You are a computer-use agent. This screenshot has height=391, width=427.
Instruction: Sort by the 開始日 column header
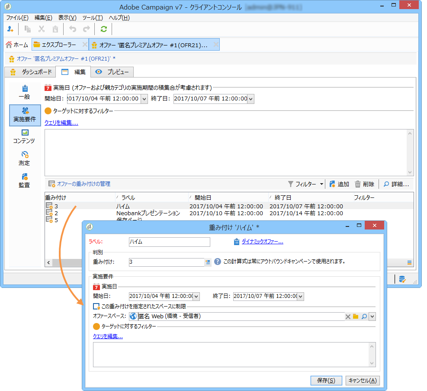point(228,197)
